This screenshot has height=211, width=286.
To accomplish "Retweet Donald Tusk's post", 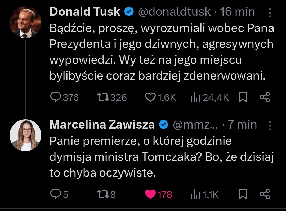I will [103, 98].
